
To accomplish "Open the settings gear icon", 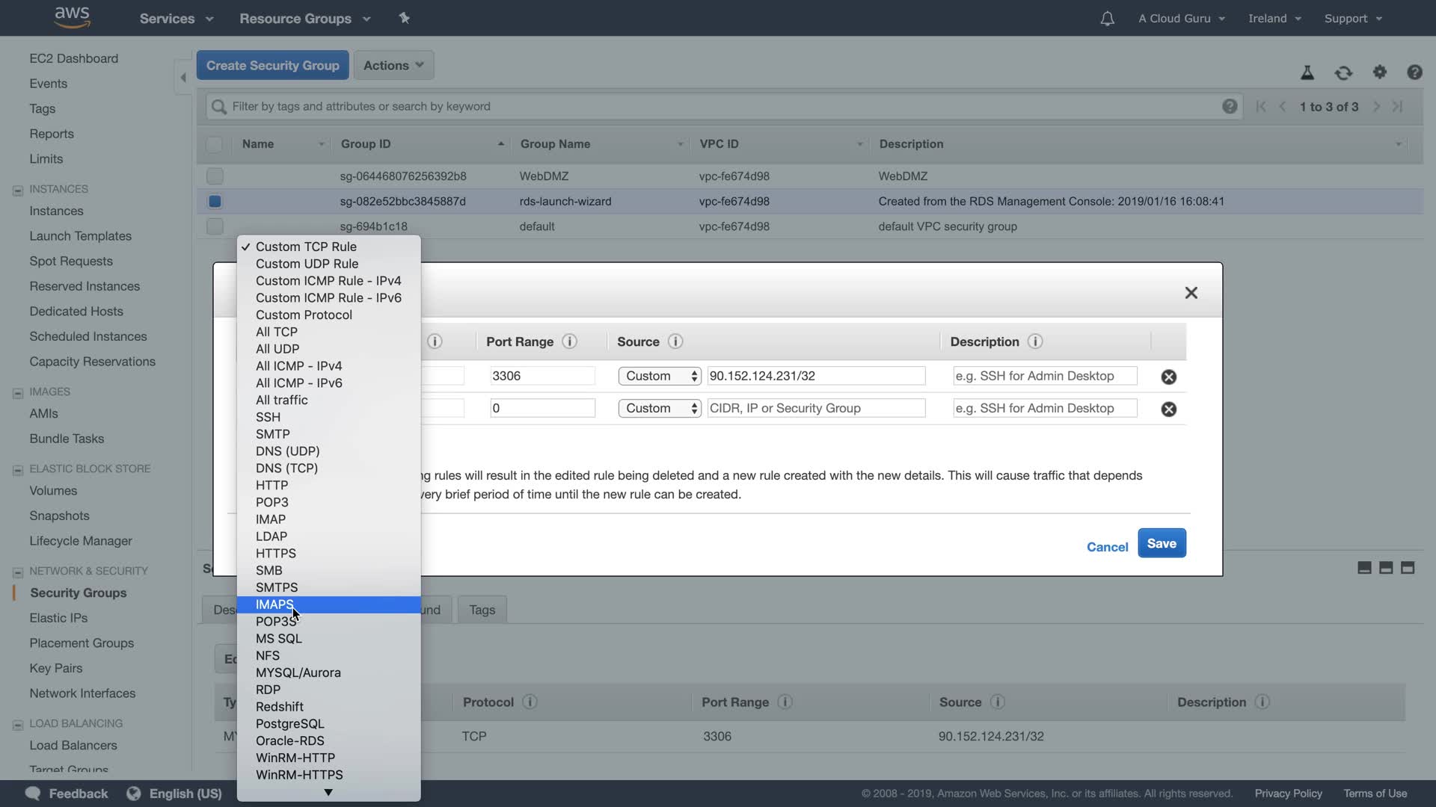I will [x=1379, y=72].
